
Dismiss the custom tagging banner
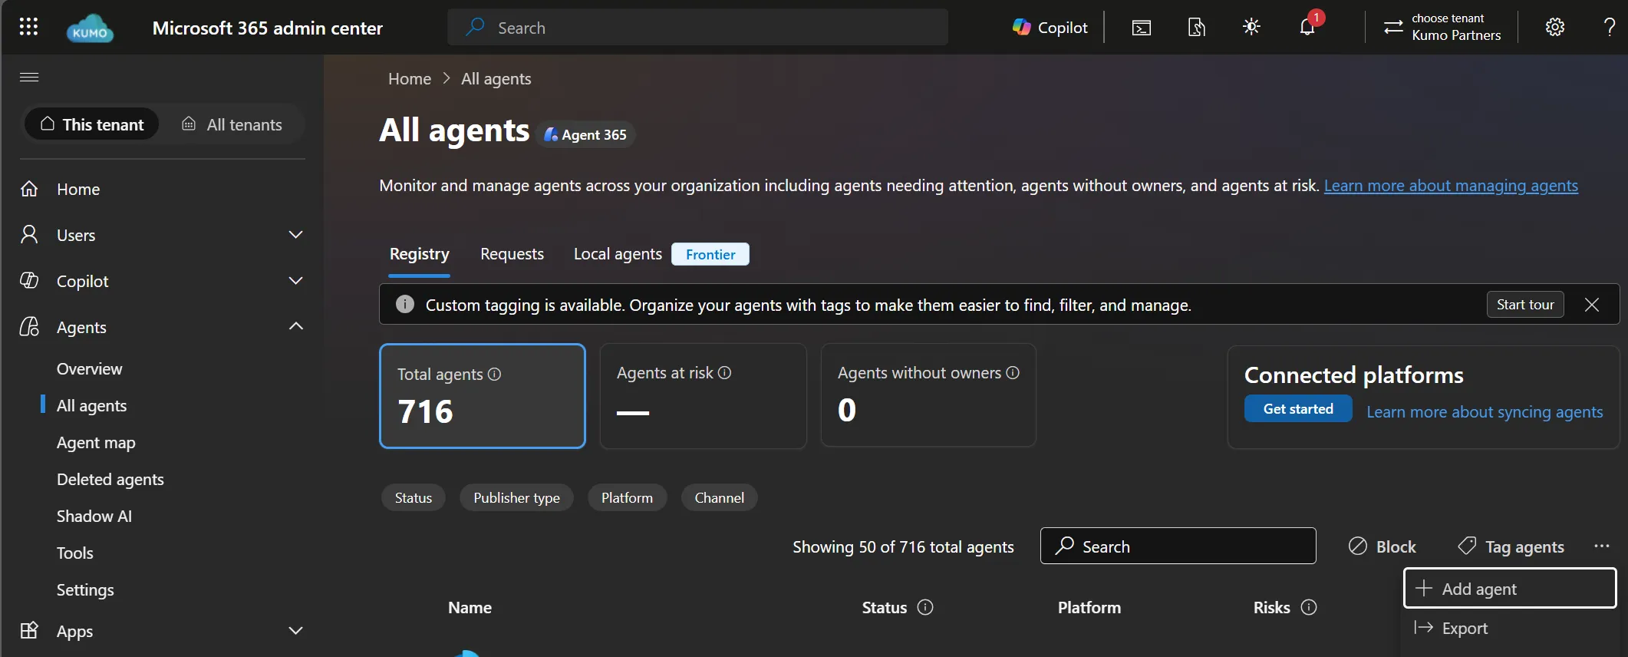click(x=1592, y=305)
